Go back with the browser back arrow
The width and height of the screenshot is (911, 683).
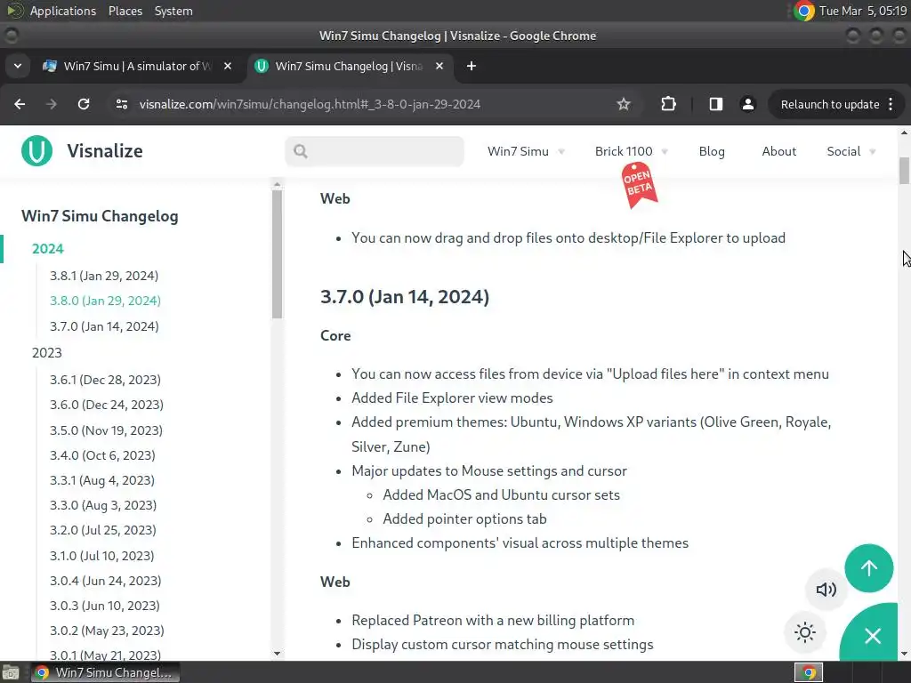[x=20, y=104]
